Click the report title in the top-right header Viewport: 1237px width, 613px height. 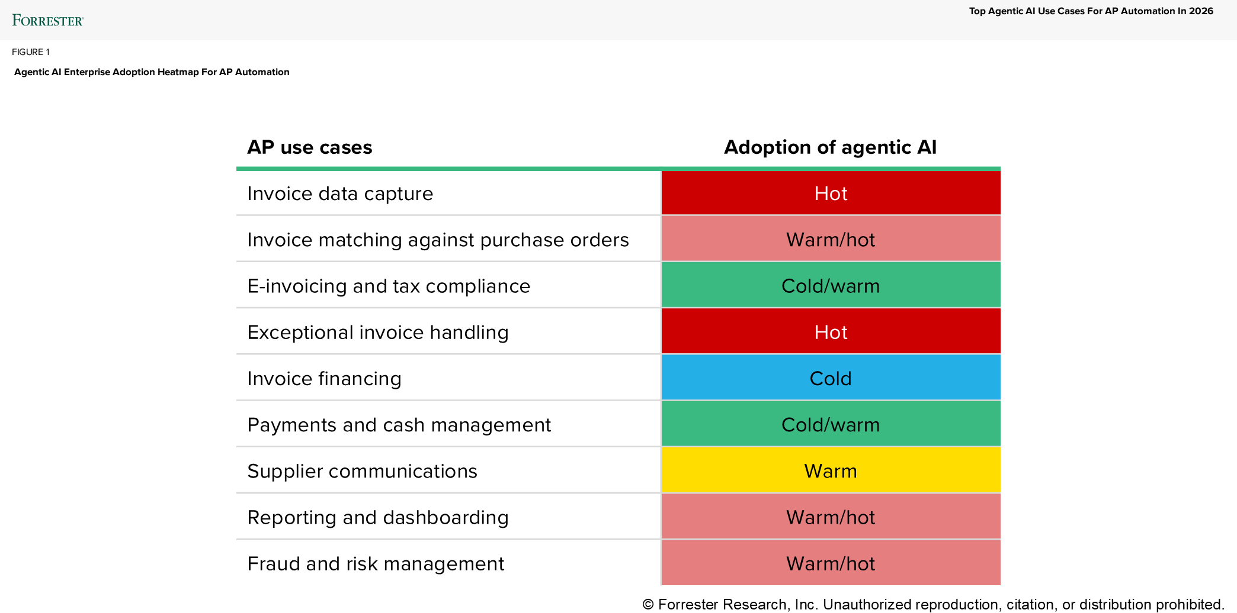pyautogui.click(x=1091, y=11)
